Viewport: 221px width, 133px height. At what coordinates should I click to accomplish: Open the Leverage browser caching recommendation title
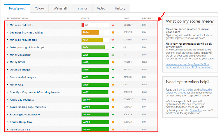tap(26, 32)
